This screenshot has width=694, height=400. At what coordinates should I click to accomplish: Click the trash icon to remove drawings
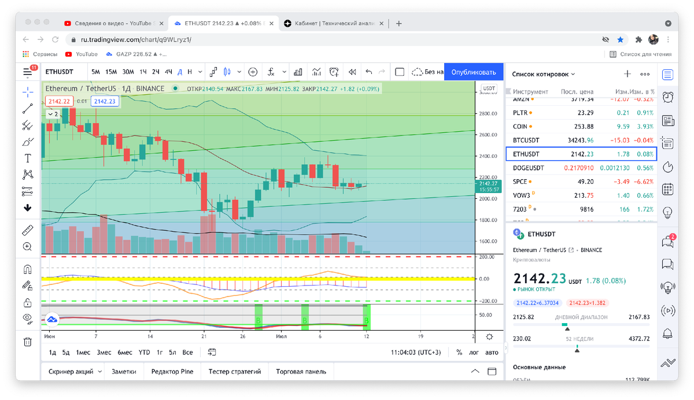(x=27, y=342)
